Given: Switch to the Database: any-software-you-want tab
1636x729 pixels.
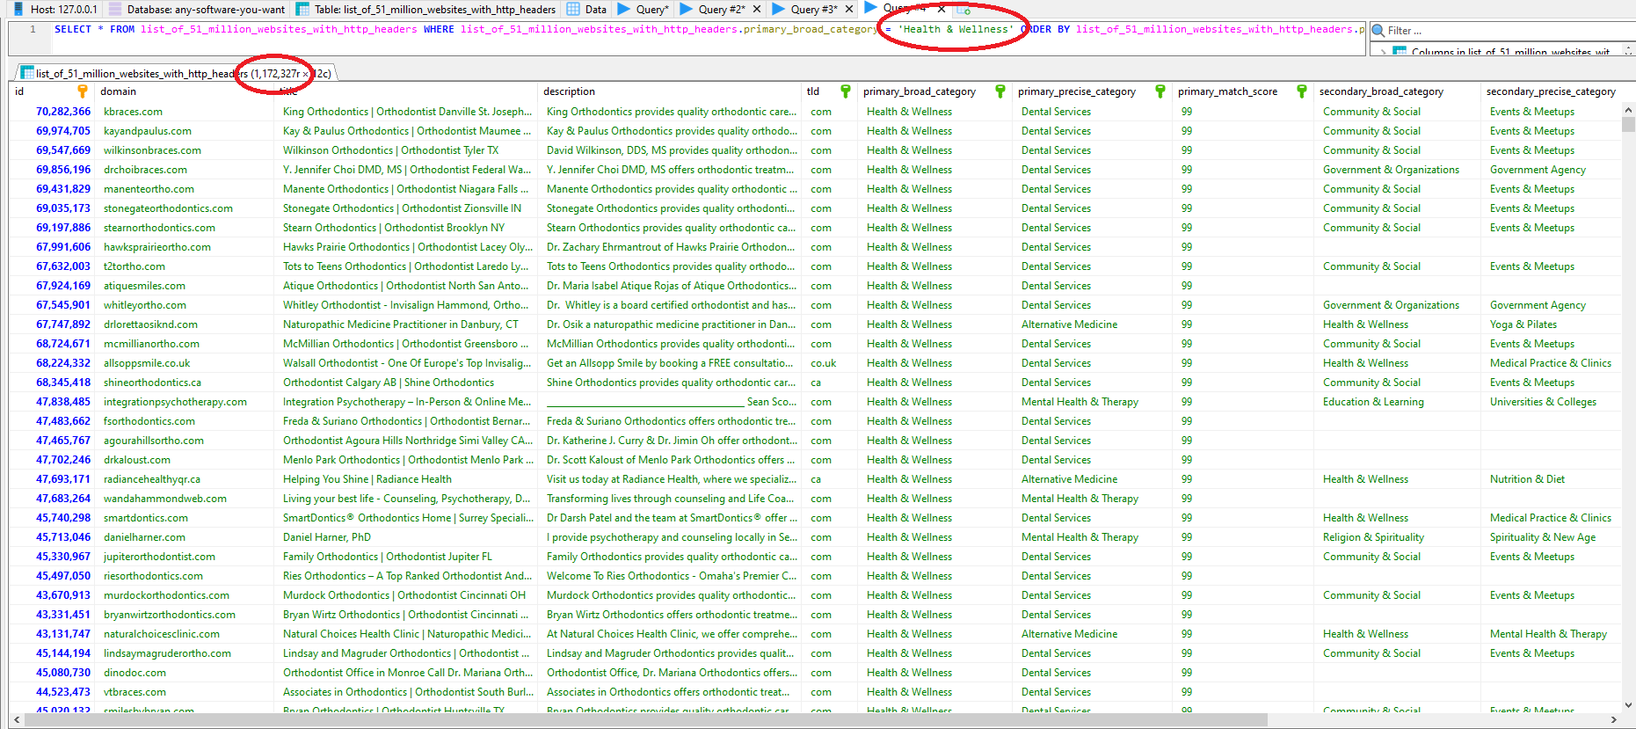Looking at the screenshot, I should pos(196,9).
